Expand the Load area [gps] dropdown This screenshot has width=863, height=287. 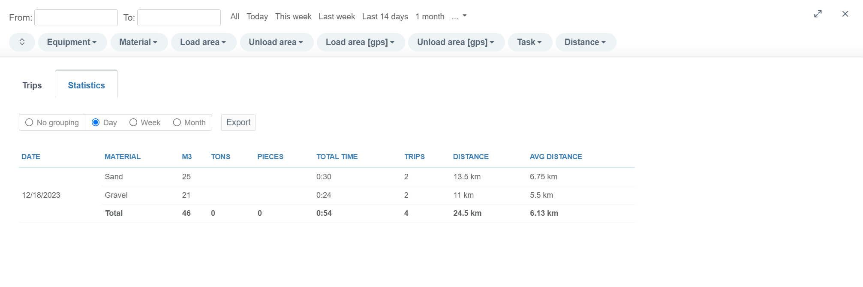tap(360, 42)
